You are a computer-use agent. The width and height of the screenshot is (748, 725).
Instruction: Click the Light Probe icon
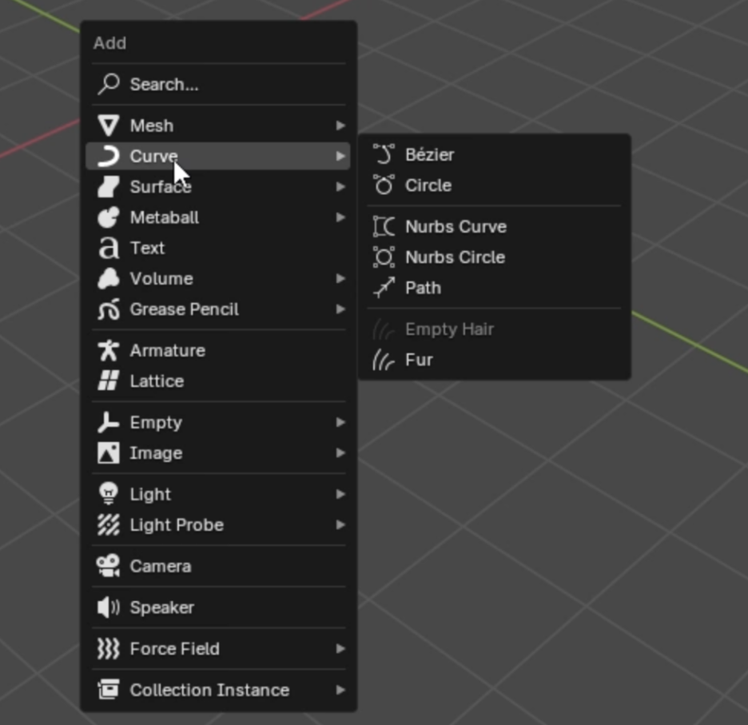[109, 525]
